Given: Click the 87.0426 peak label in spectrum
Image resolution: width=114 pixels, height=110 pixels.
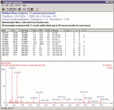Looking at the screenshot, I should pos(17,73).
